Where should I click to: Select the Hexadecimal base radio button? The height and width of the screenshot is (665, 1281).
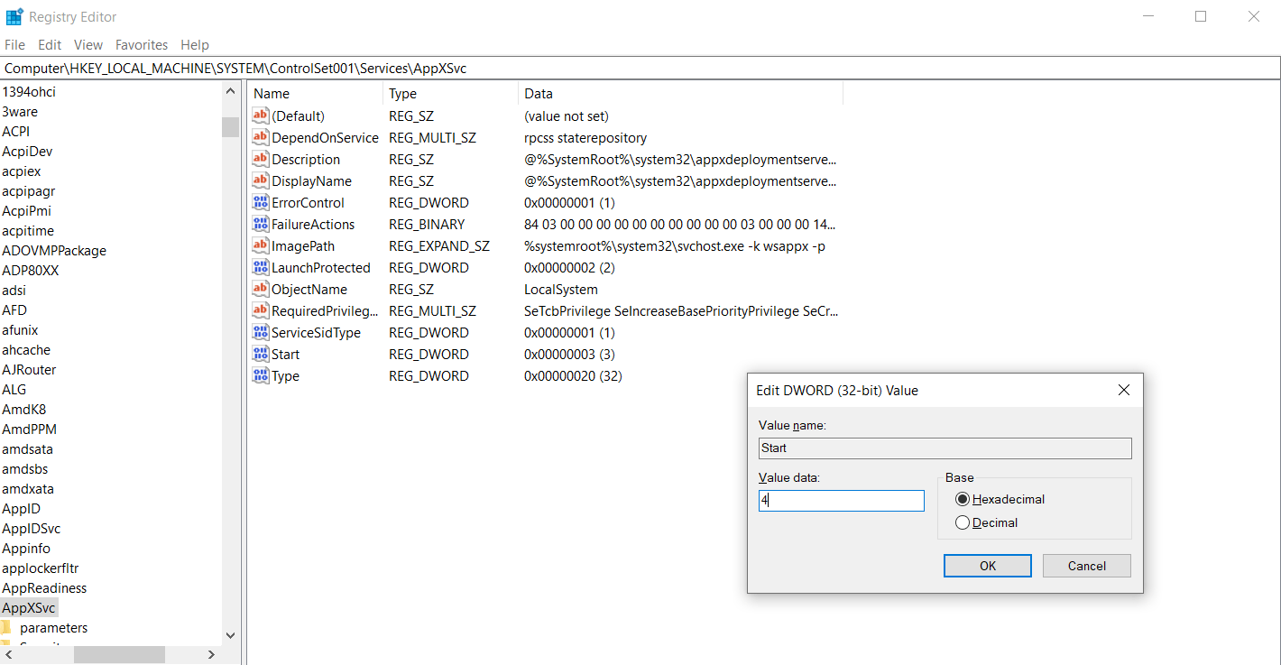[x=963, y=499]
